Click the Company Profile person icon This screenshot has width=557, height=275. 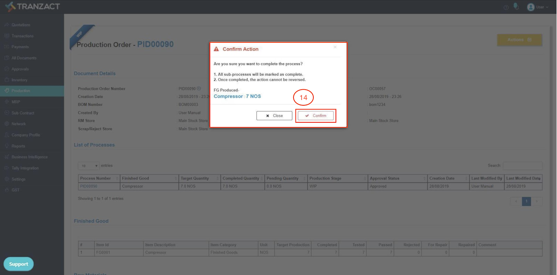(x=7, y=135)
